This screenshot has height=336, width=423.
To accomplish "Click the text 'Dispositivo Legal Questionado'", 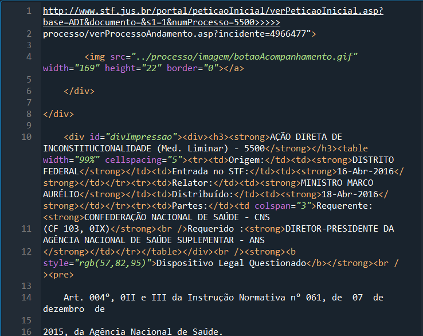I will 231,263.
